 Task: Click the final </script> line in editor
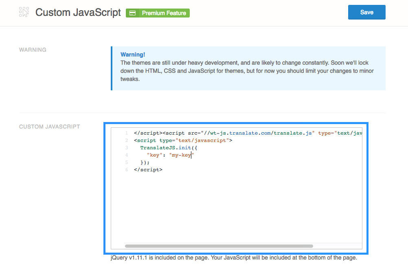point(148,170)
